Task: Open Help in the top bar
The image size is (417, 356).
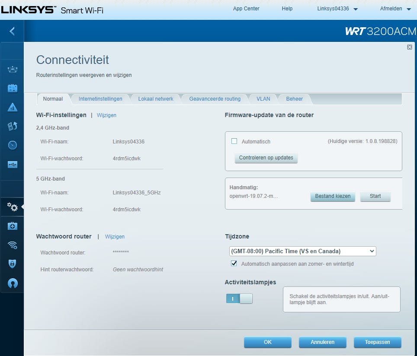Action: click(287, 9)
